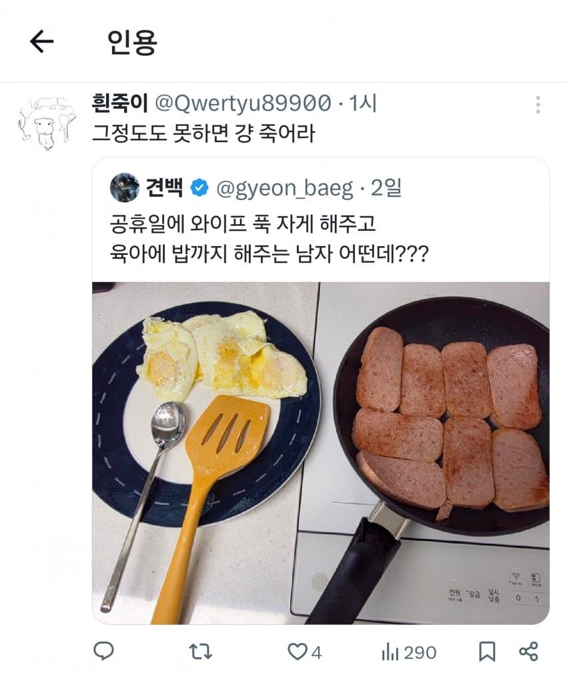Open the @gyeon_baeg handle

(285, 188)
